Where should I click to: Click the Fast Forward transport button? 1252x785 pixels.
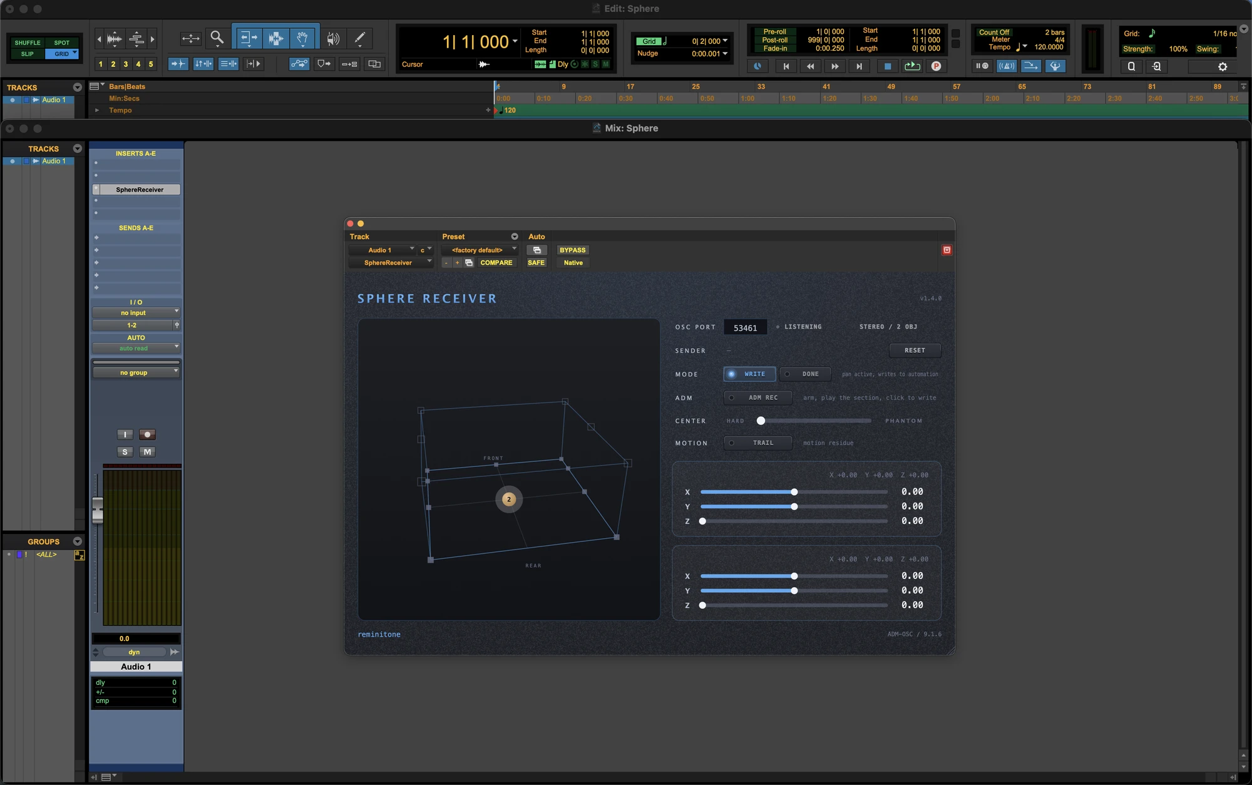834,66
